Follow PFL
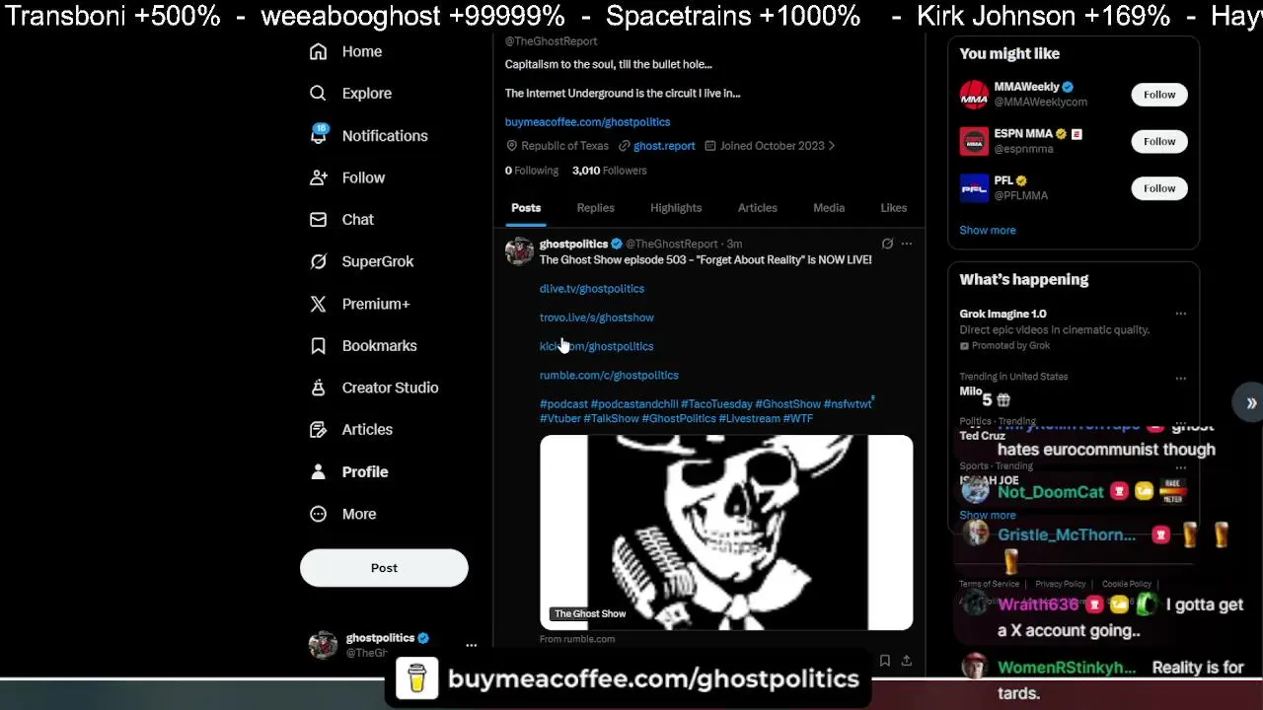Screen dimensions: 1263x710 point(1159,187)
